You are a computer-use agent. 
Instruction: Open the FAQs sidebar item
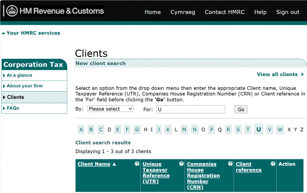[x=13, y=108]
